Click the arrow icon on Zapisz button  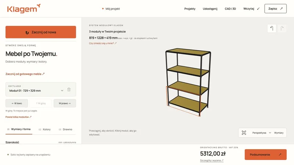[281, 8]
